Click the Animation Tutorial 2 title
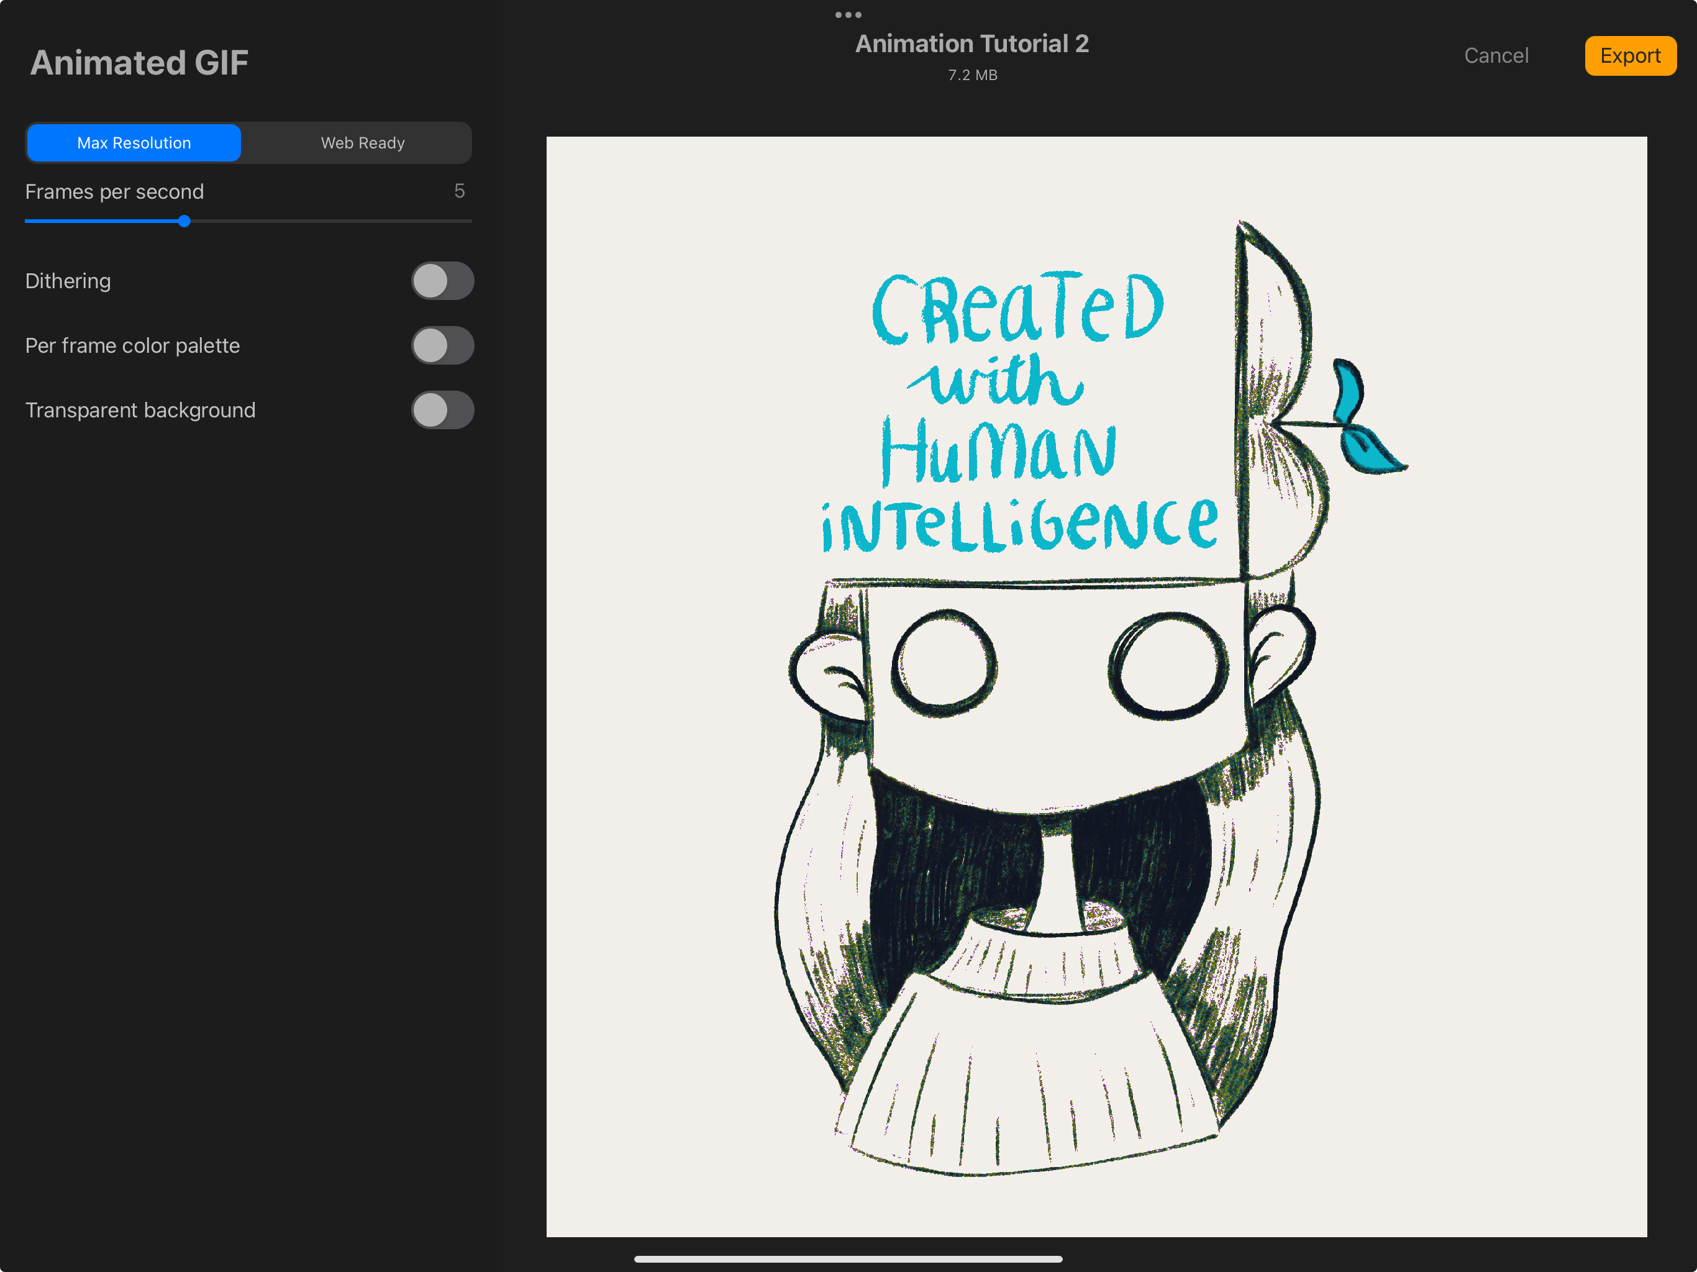Image resolution: width=1697 pixels, height=1272 pixels. 971,43
